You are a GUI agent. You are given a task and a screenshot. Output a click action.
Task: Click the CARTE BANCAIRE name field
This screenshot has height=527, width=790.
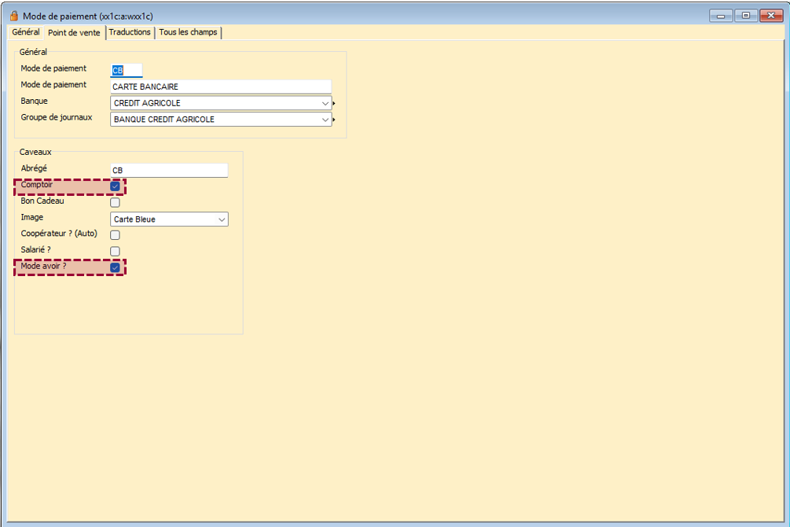(x=220, y=87)
